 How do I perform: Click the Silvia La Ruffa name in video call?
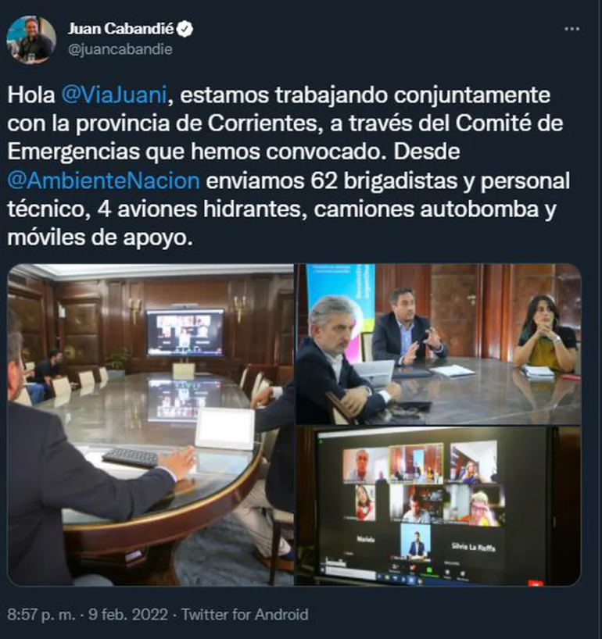click(x=474, y=547)
